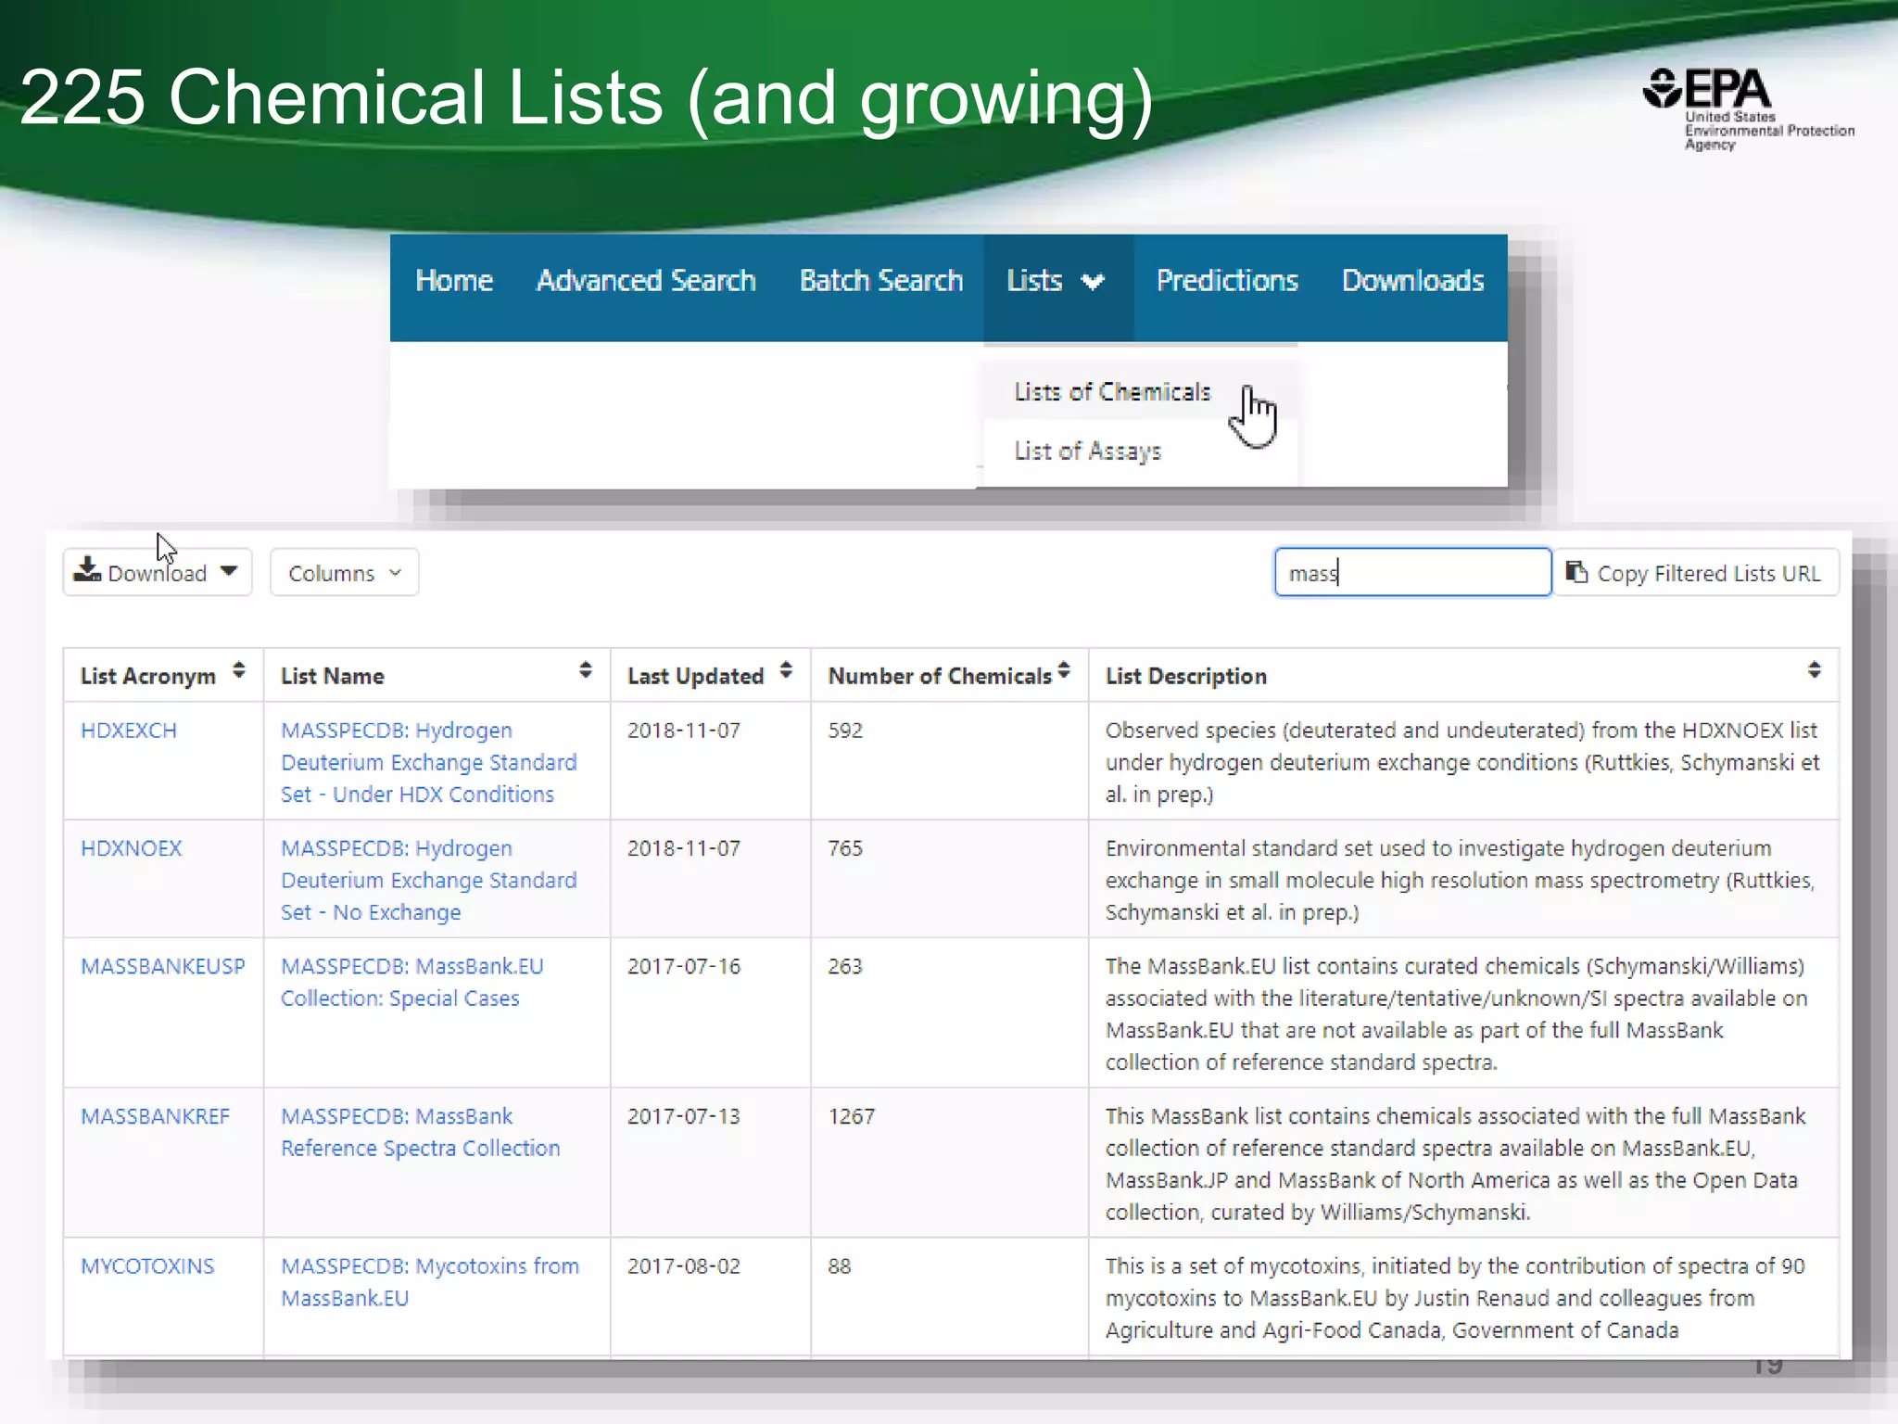1898x1424 pixels.
Task: Select the '2017-07-16' date cell
Action: coord(684,966)
